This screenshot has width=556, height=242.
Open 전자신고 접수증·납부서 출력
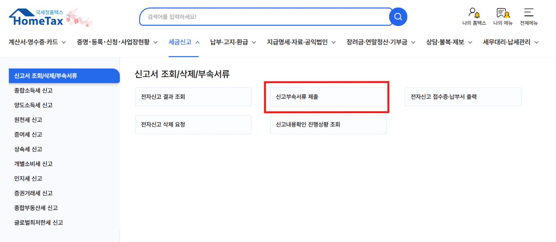[x=462, y=97]
